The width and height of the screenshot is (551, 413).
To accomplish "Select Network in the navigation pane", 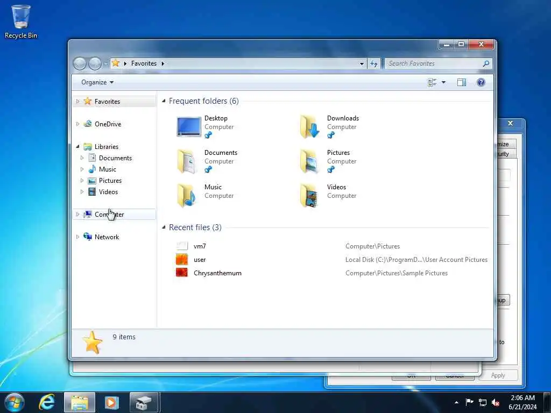I will pos(107,237).
